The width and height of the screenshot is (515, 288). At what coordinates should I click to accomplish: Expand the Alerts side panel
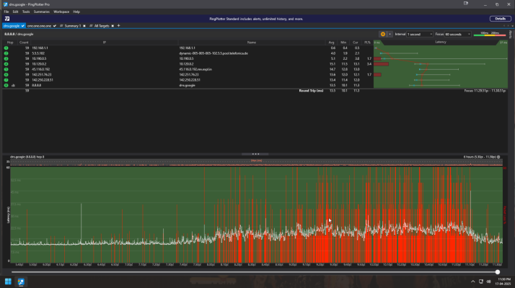point(510,34)
